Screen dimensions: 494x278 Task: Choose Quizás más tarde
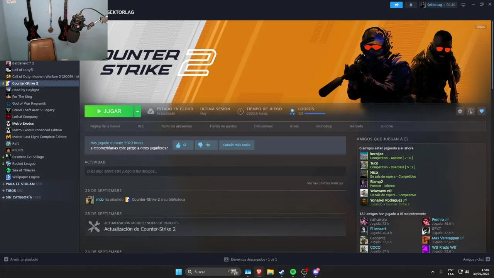237,145
